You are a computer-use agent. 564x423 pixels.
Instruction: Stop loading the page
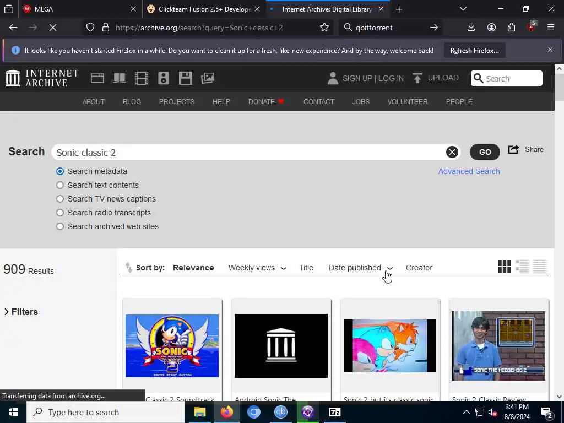[53, 28]
